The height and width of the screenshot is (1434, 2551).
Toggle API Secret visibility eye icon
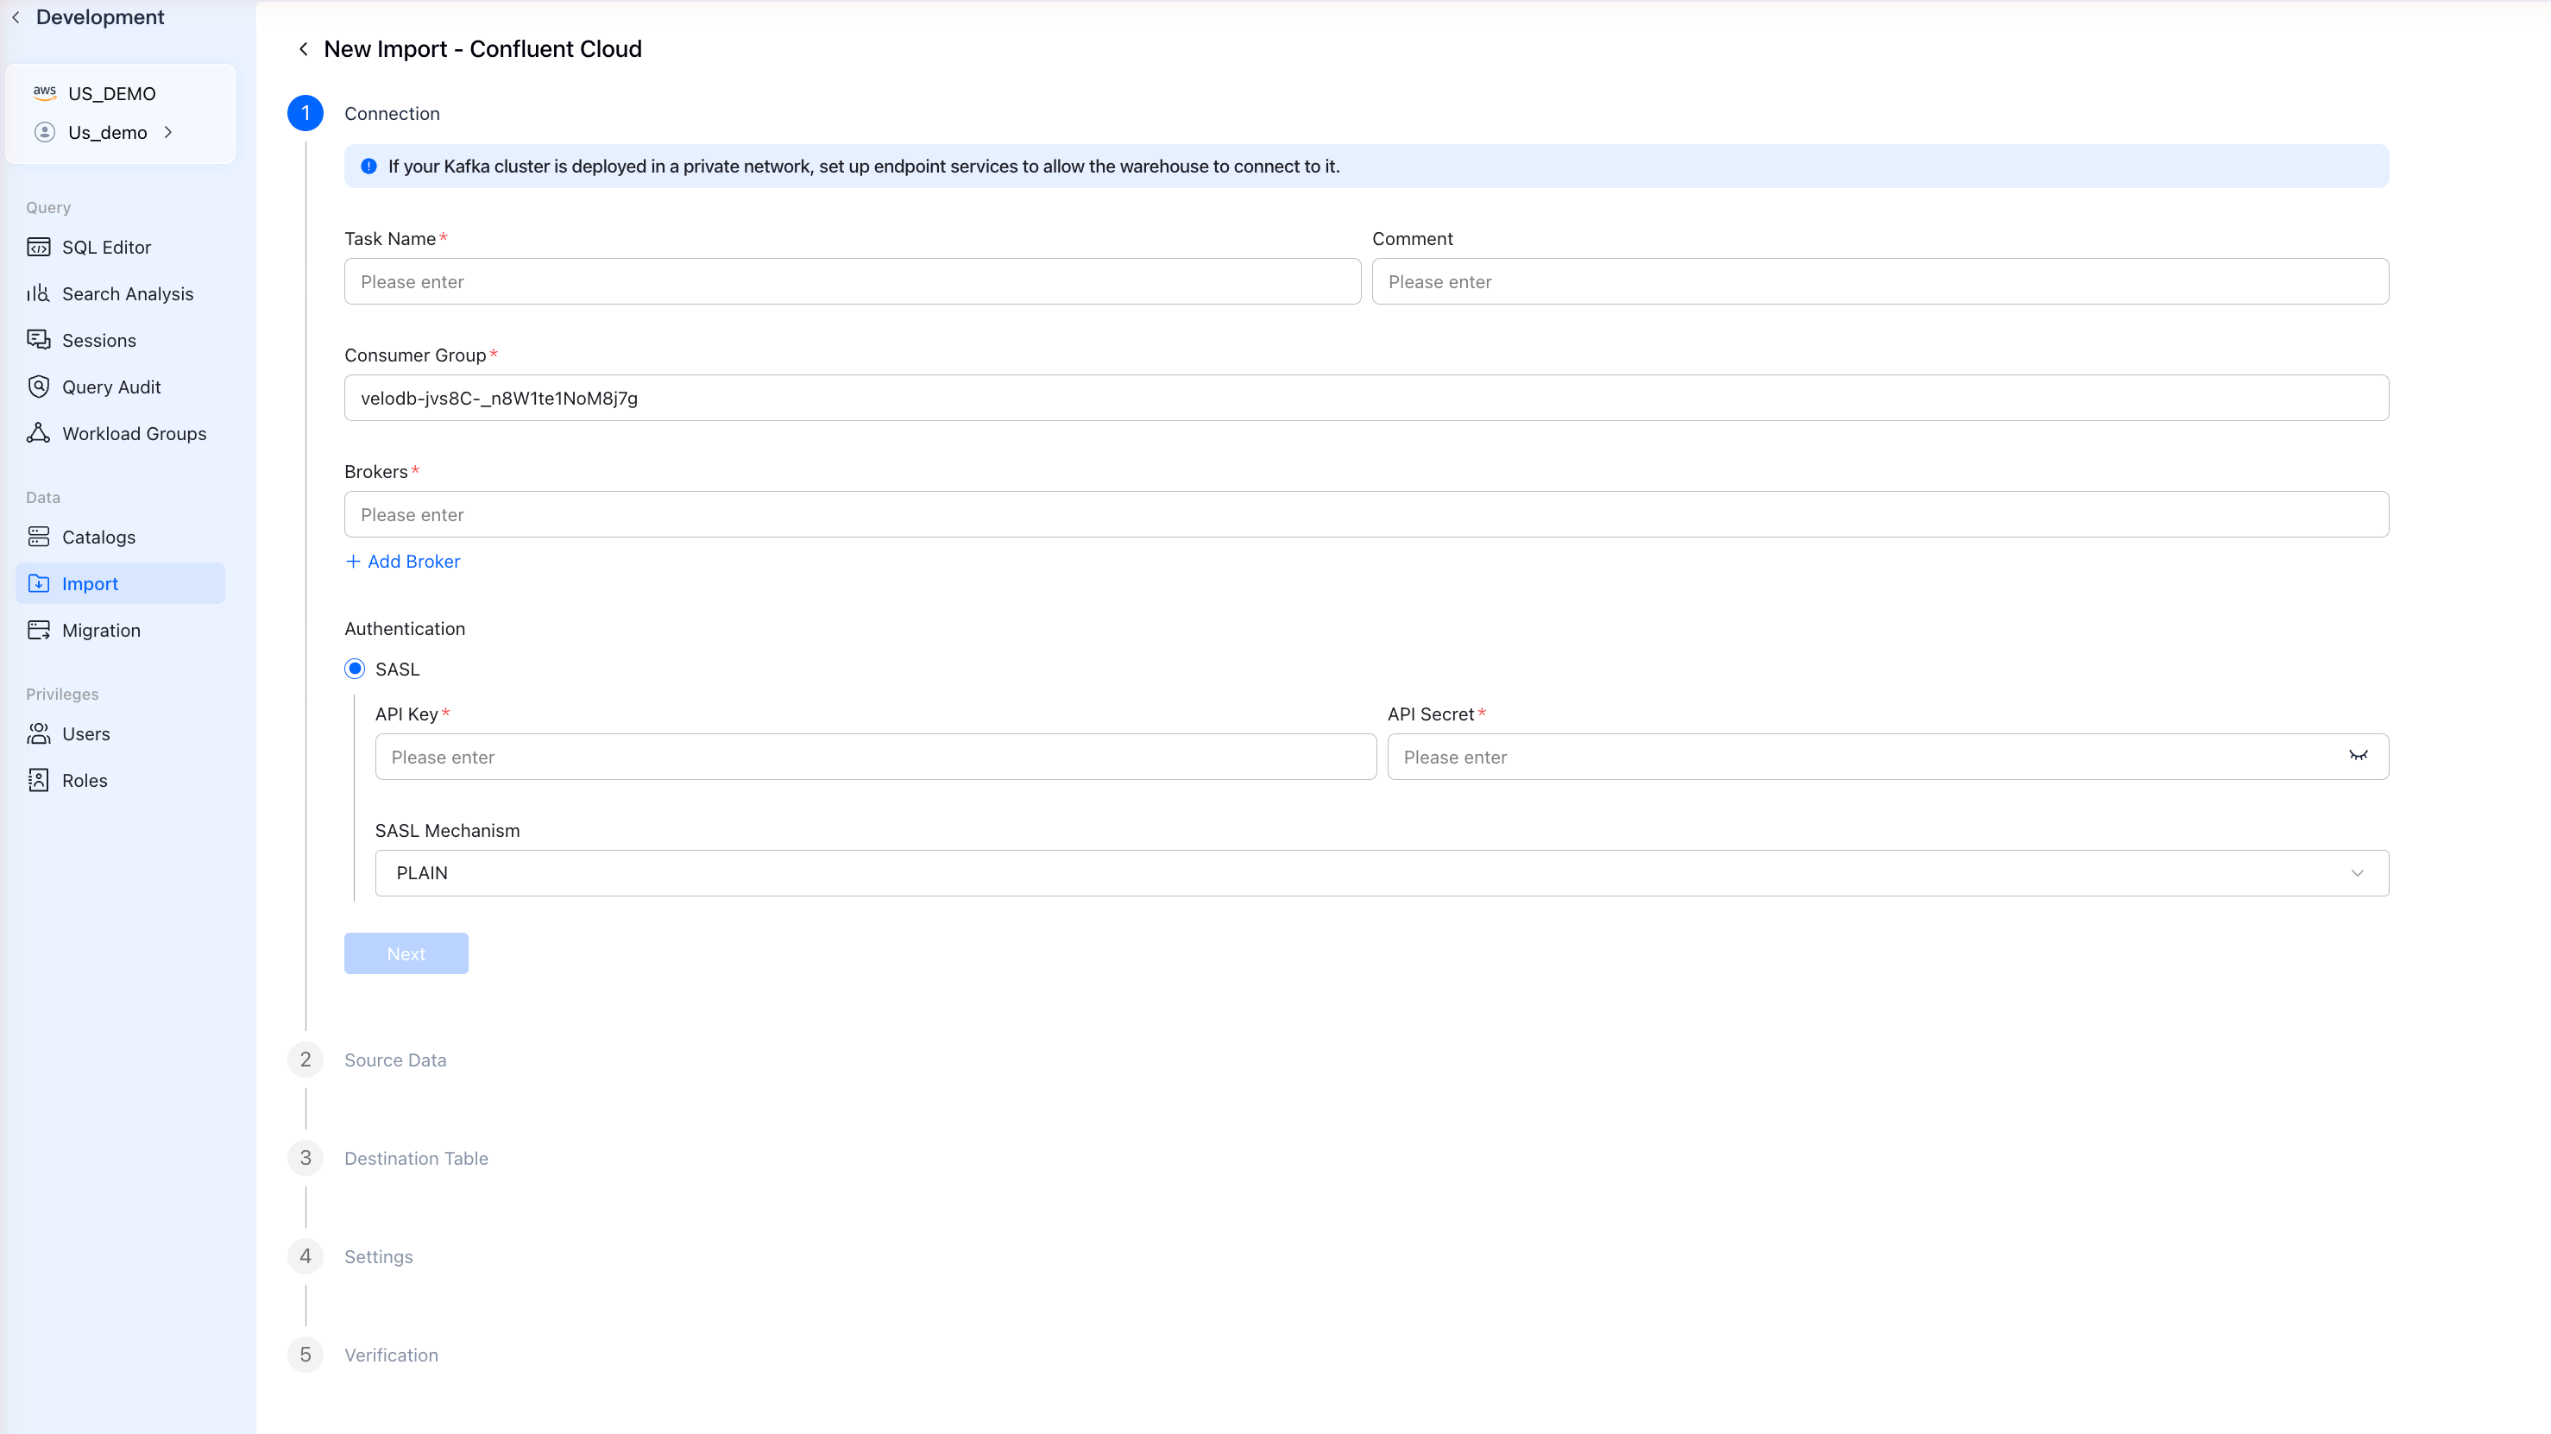(2358, 757)
